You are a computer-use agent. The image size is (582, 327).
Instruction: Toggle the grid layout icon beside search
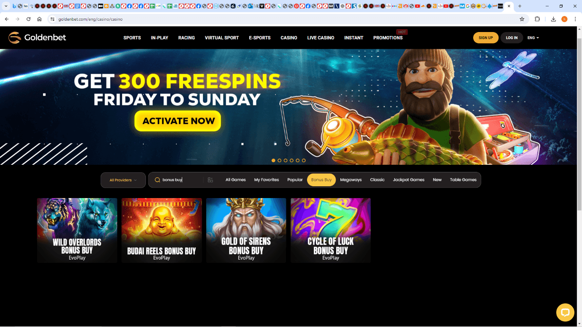pos(210,180)
